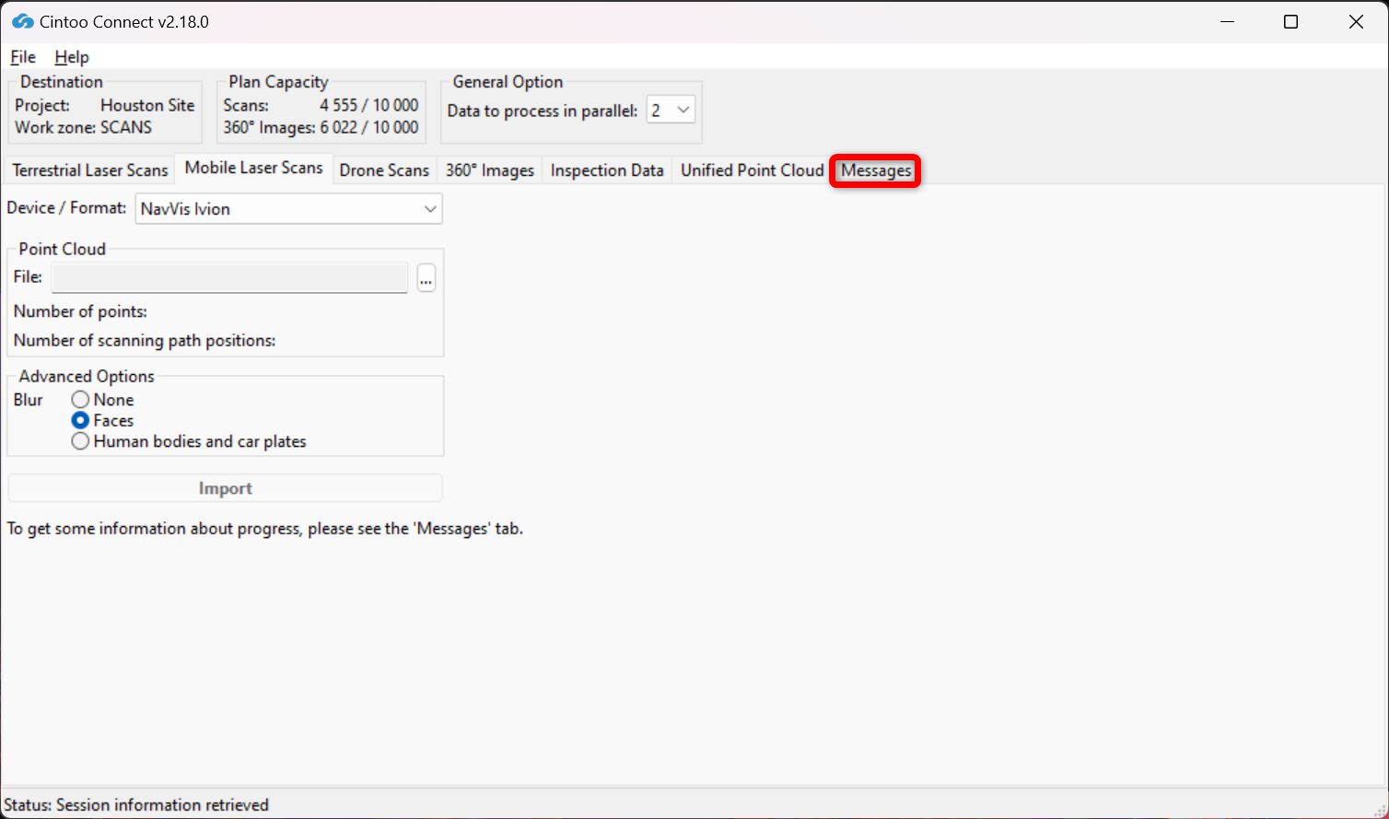Switch to the Terrestrial Laser Scans tab
Image resolution: width=1389 pixels, height=819 pixels.
pos(90,170)
